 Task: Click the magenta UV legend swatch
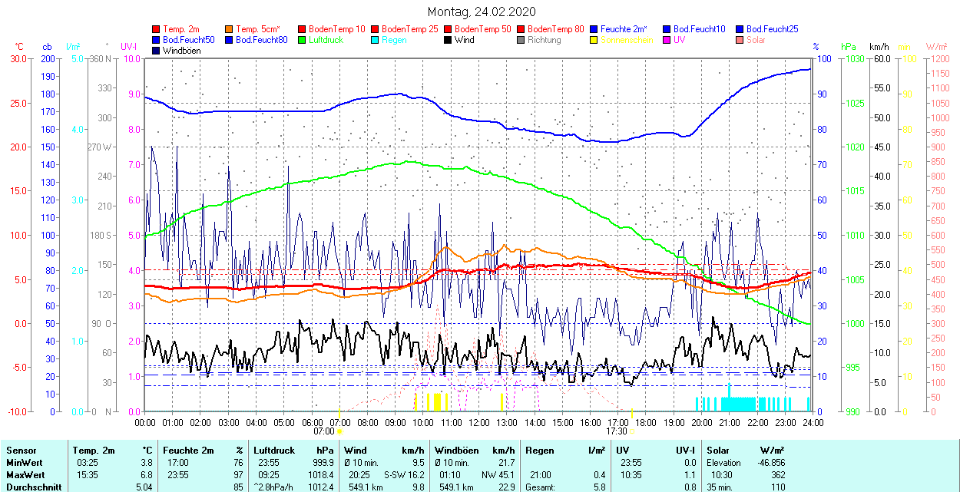(x=667, y=40)
